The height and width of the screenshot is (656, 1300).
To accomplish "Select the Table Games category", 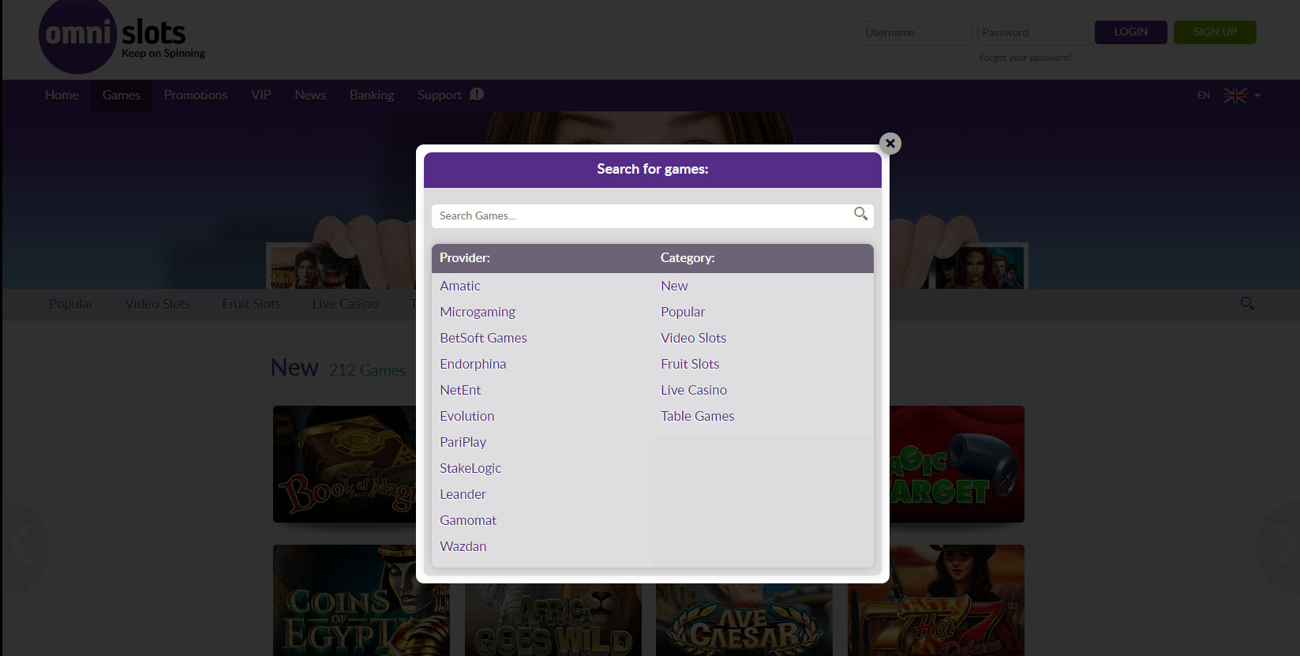I will 697,416.
